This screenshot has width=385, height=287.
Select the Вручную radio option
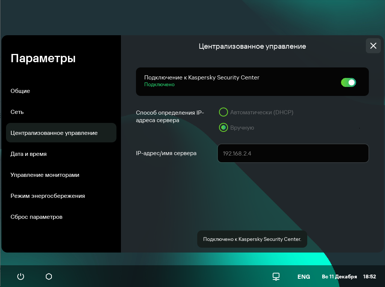(x=223, y=127)
